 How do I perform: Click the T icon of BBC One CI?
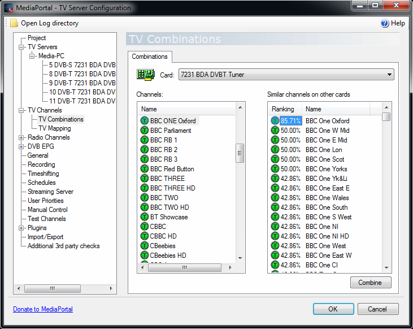(275, 265)
